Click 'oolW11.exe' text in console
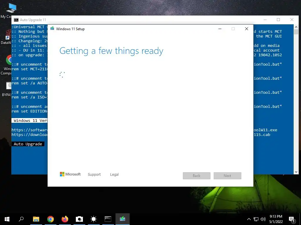301x225 pixels. [265, 130]
